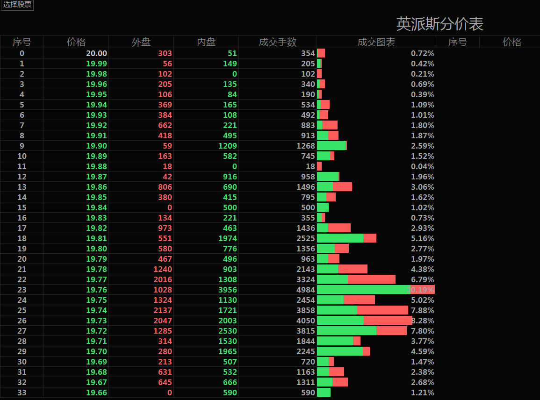Sort by the 外盘 column header
This screenshot has height=400, width=540.
141,42
